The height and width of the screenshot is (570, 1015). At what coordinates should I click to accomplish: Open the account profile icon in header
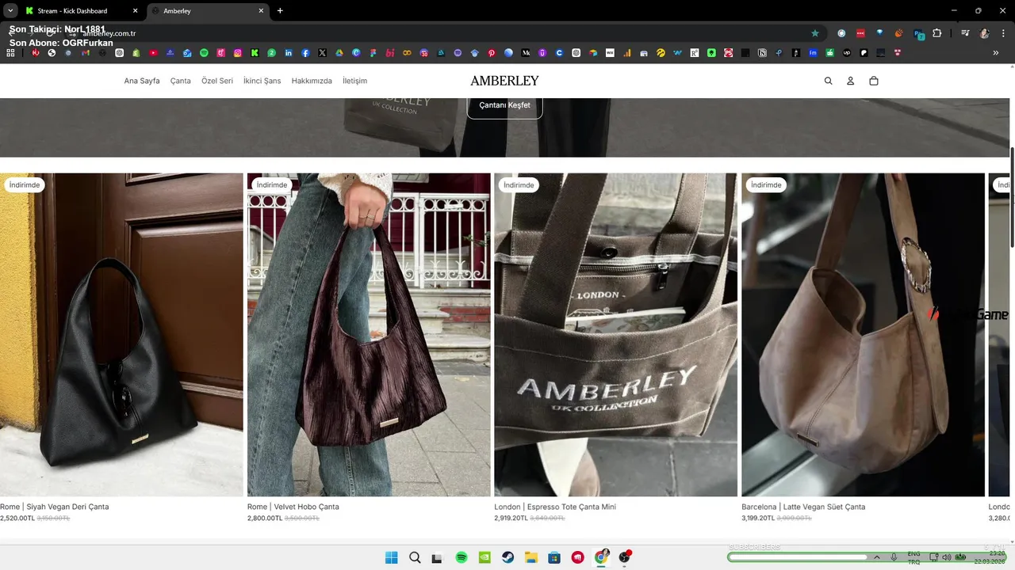pyautogui.click(x=850, y=81)
